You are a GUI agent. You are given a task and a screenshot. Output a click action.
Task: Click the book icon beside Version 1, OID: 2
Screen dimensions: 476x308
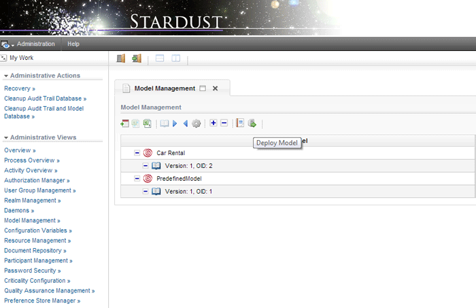coord(156,166)
